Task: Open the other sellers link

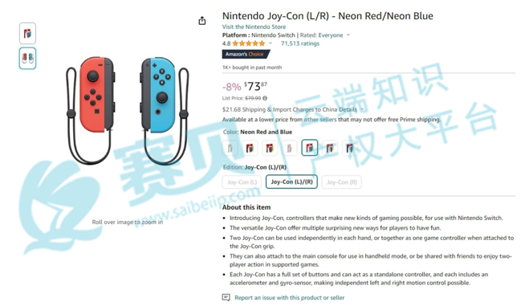Action: tap(320, 120)
